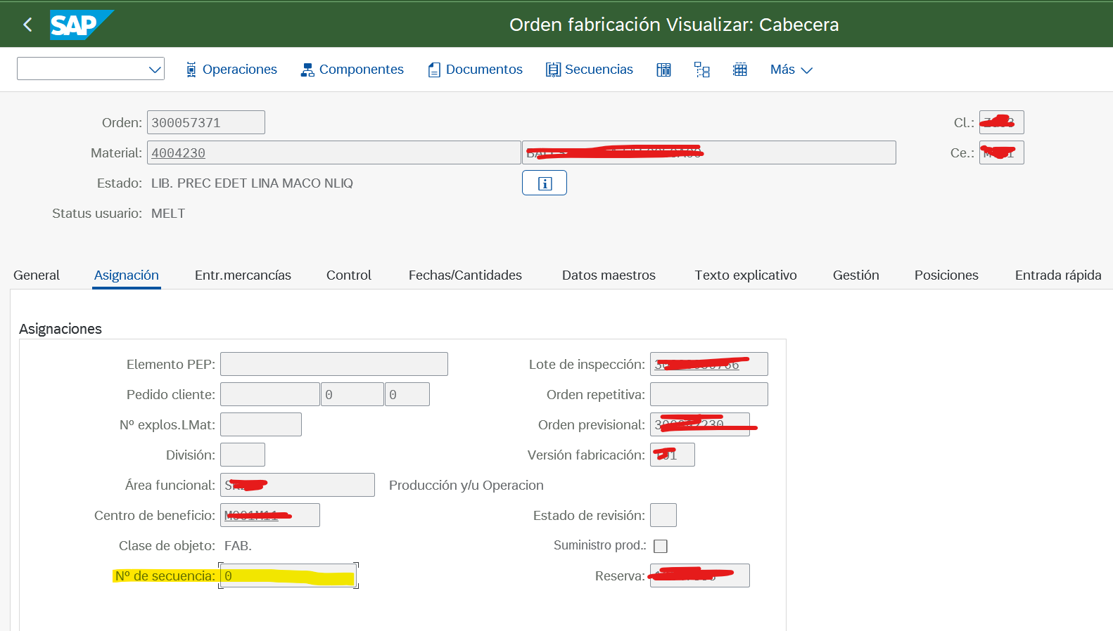Open Operaciones from the toolbar
Image resolution: width=1113 pixels, height=631 pixels.
click(x=231, y=70)
